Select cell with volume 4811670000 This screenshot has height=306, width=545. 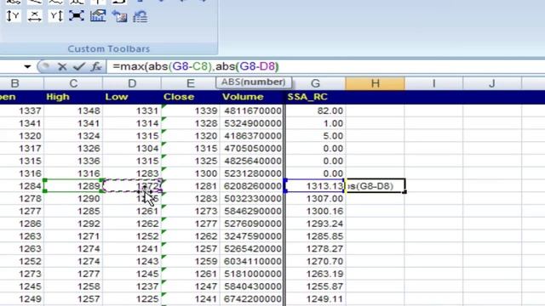coord(252,110)
